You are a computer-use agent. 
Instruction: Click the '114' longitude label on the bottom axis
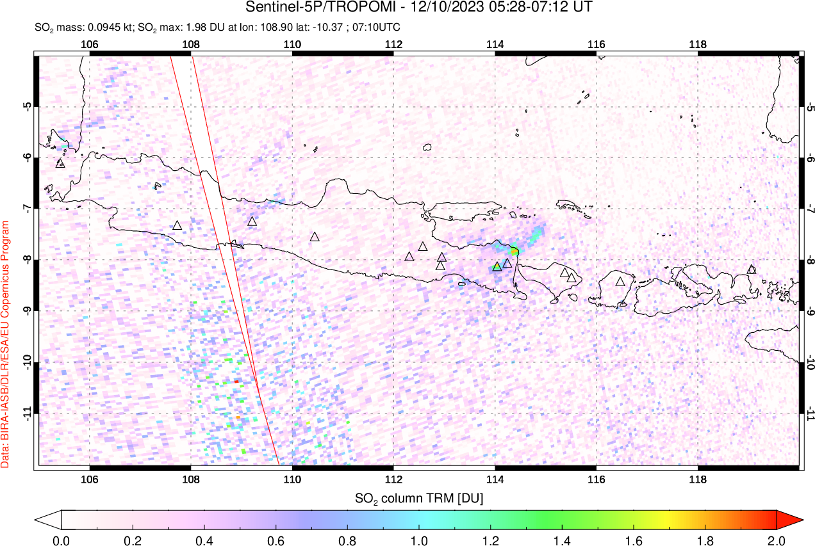pyautogui.click(x=495, y=479)
